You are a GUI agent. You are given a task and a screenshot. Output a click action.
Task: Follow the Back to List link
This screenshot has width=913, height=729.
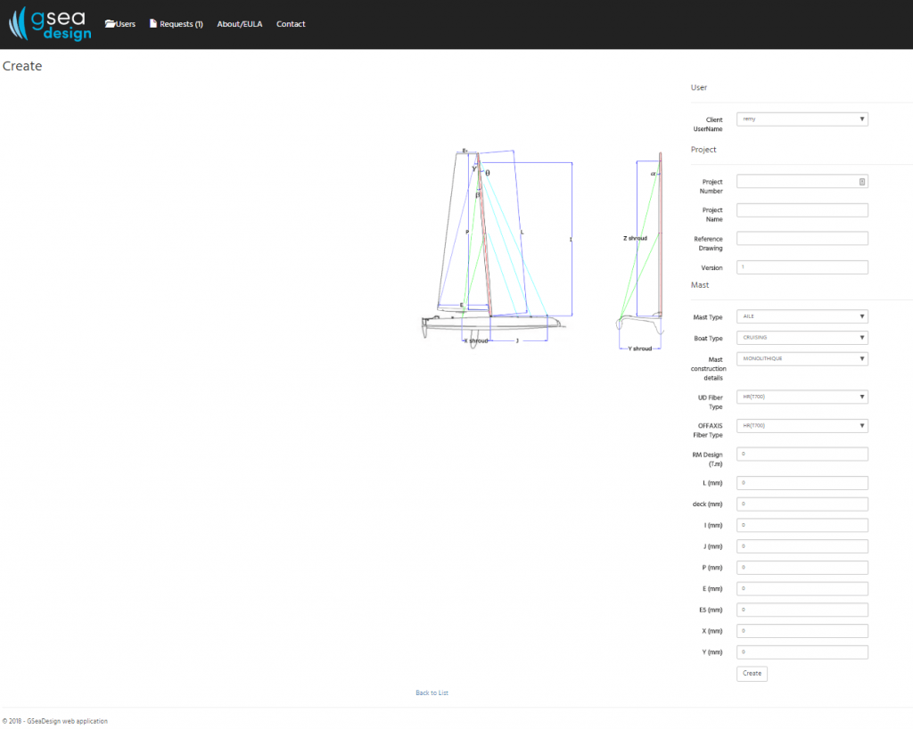432,693
